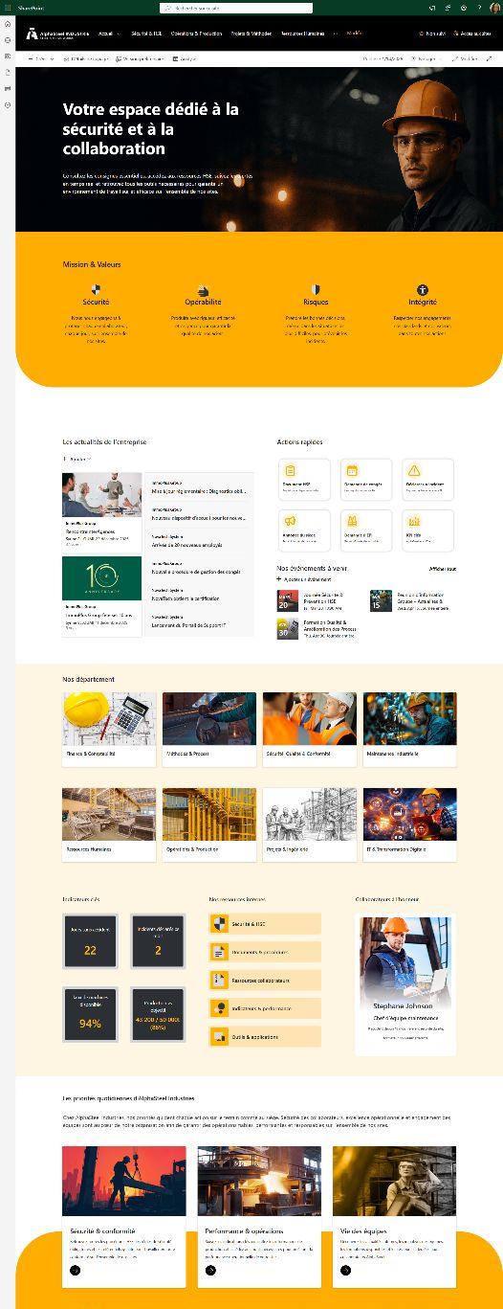Open the event dated 20 Journée Sécurité
The width and height of the screenshot is (503, 1309).
(x=317, y=600)
